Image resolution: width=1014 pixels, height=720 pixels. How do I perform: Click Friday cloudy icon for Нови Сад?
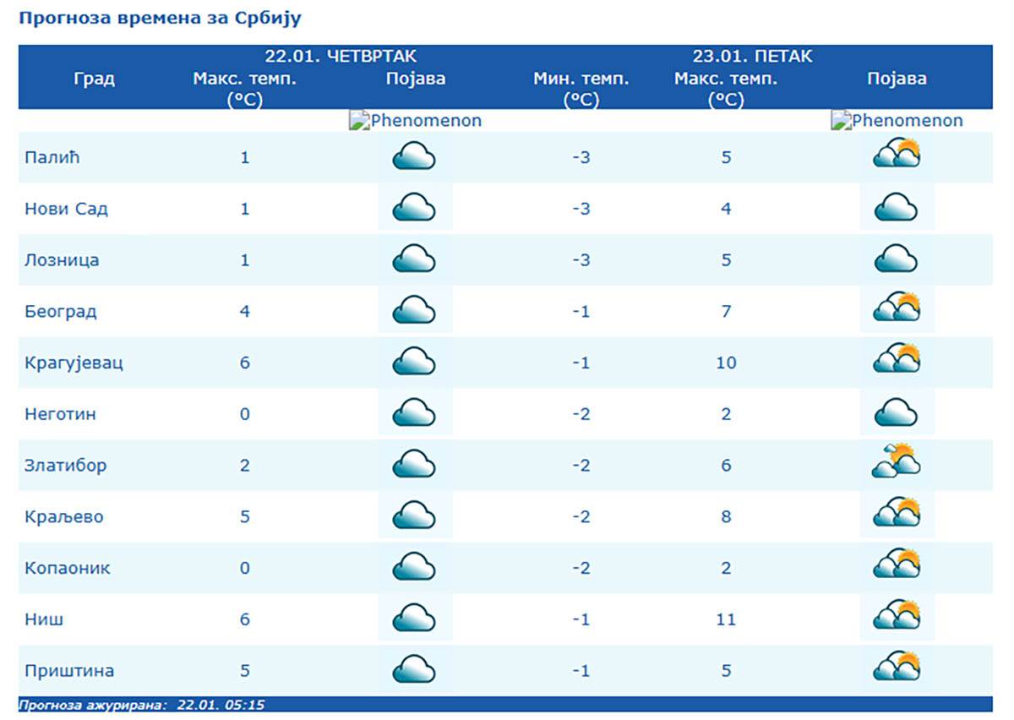[896, 208]
